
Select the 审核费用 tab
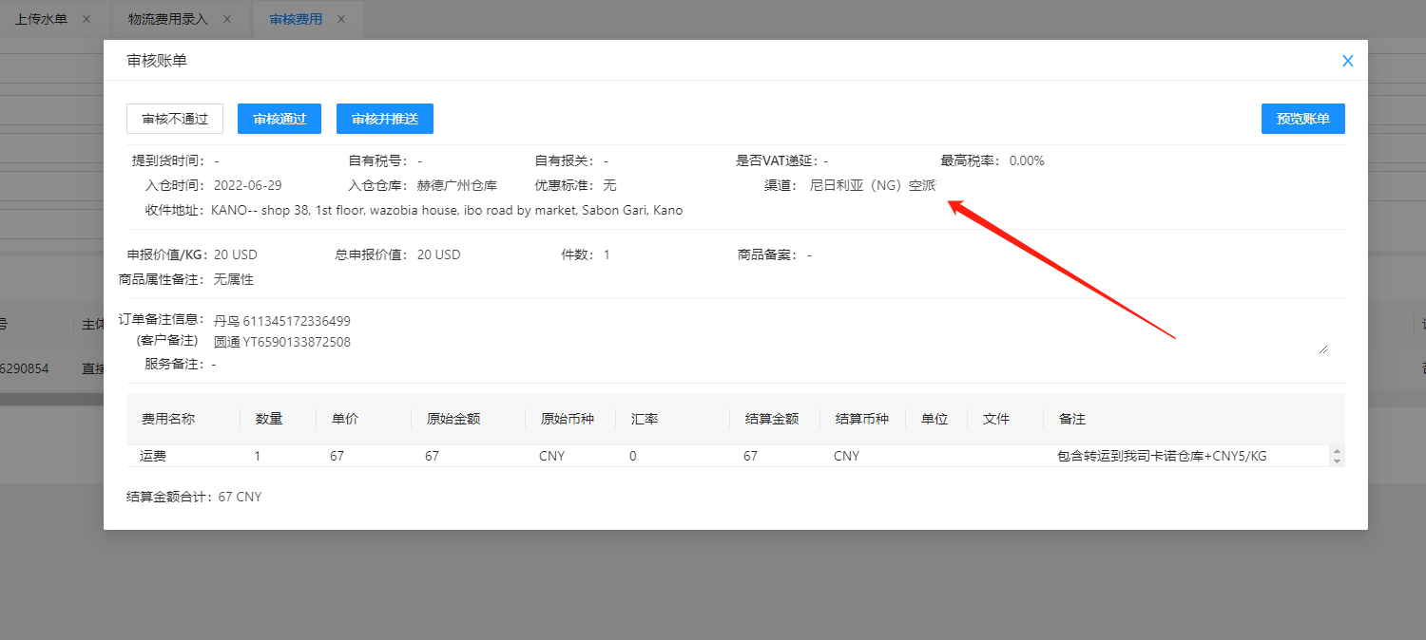pyautogui.click(x=296, y=19)
